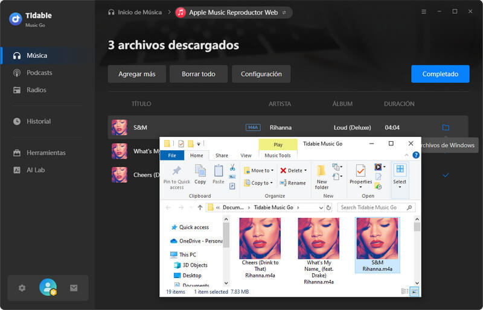The height and width of the screenshot is (310, 483).
Task: Switch to details view in status bar
Action: point(405,292)
